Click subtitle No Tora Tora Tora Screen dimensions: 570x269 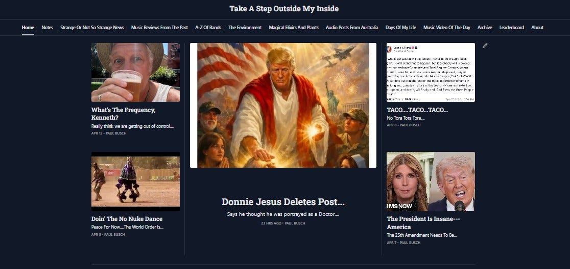pyautogui.click(x=406, y=118)
